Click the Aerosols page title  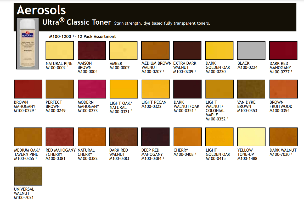click(41, 10)
